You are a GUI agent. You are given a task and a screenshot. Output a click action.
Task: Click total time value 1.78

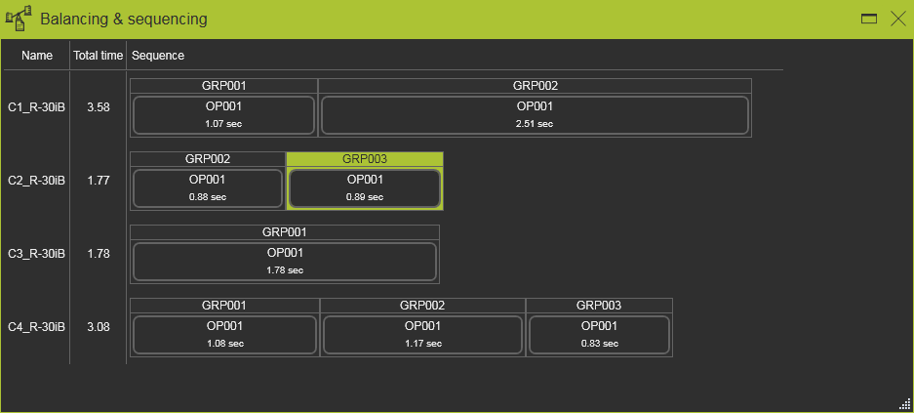coord(98,254)
